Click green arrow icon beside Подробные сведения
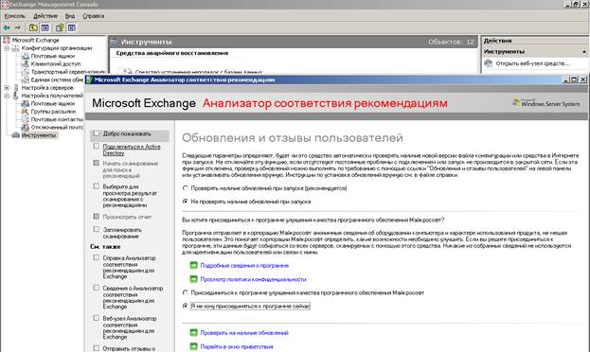 [x=193, y=266]
